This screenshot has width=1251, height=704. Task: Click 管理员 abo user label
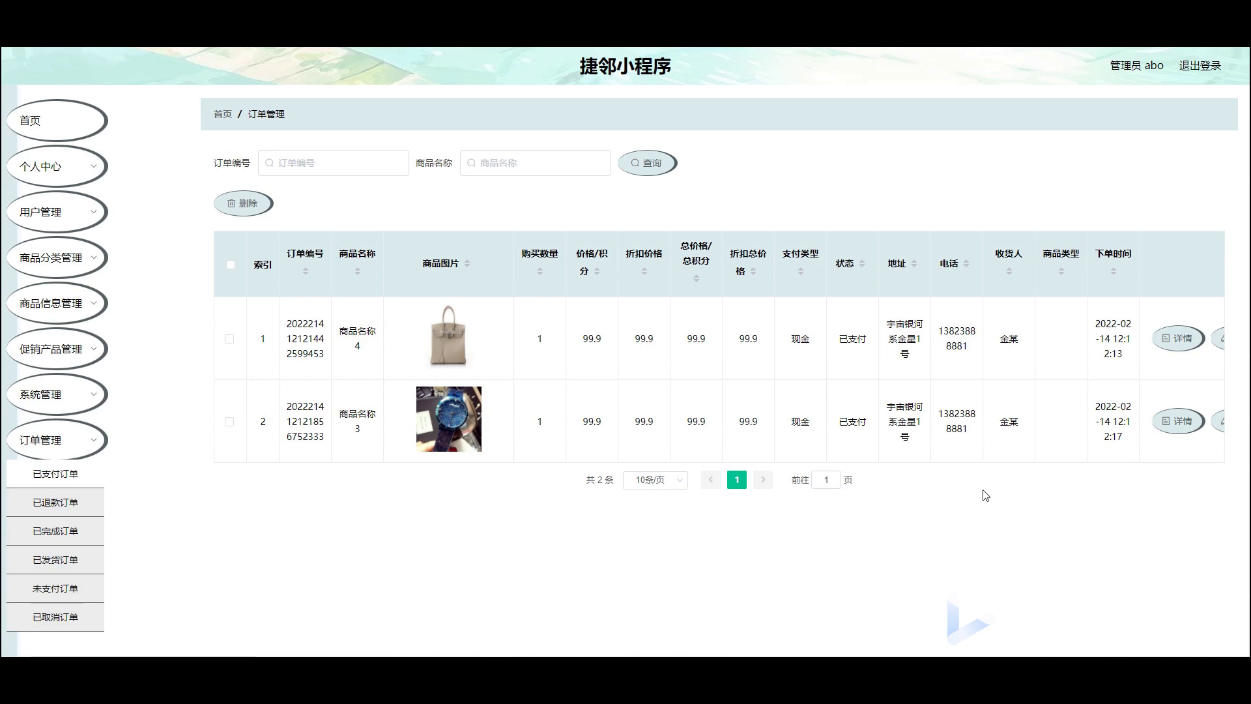[x=1136, y=66]
